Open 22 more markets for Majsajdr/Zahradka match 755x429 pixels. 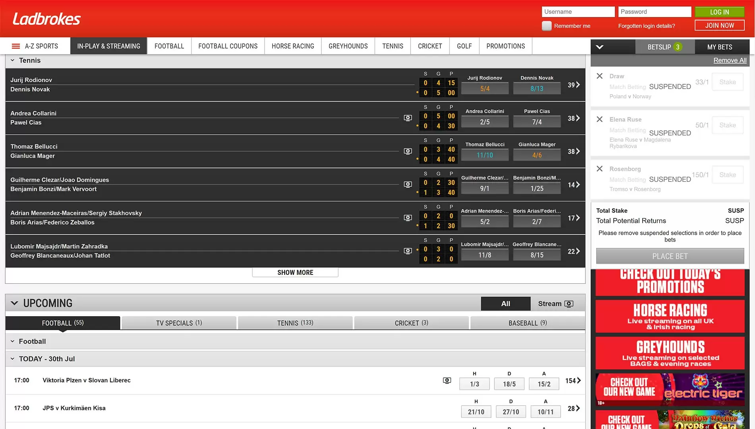click(x=574, y=251)
